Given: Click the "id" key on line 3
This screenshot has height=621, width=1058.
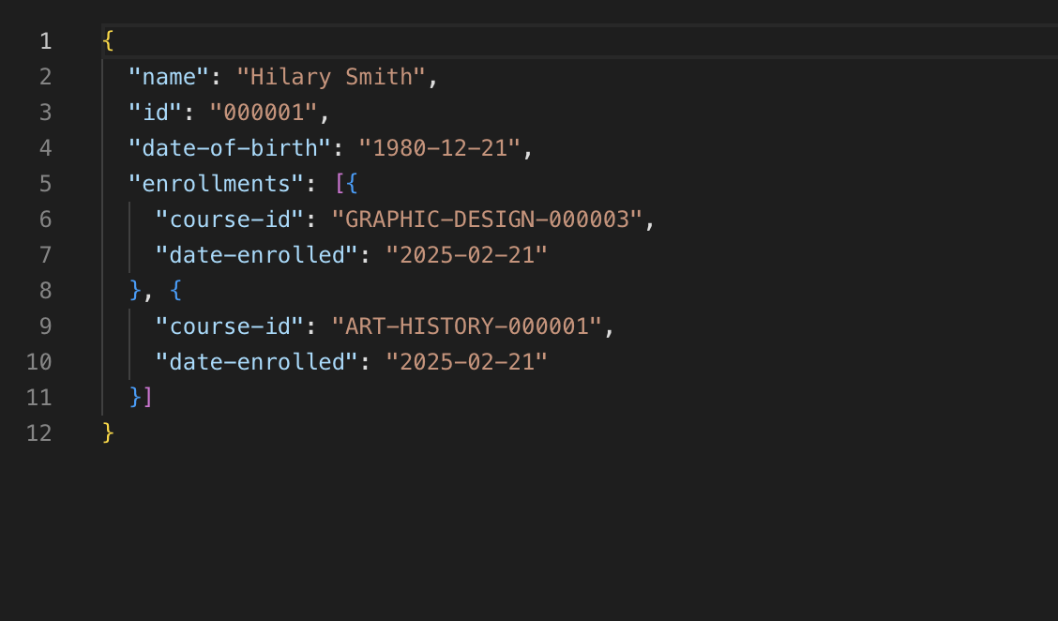Looking at the screenshot, I should [155, 113].
